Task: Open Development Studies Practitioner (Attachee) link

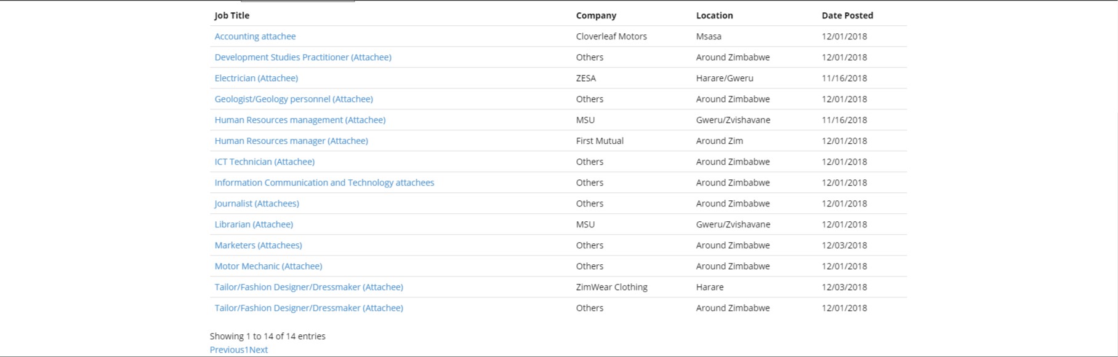Action: [x=303, y=57]
